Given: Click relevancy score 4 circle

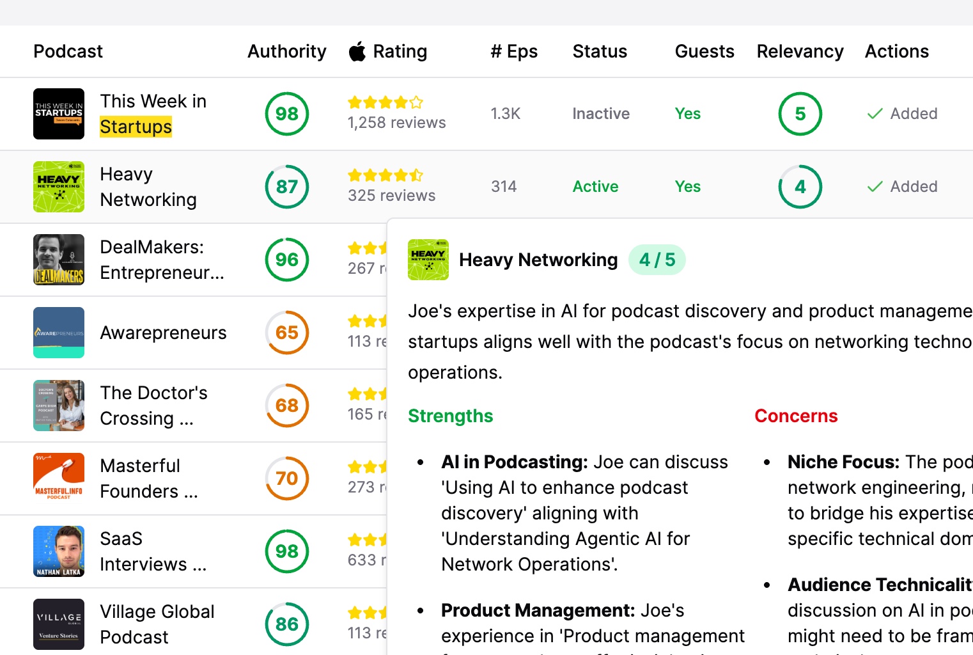Looking at the screenshot, I should coord(800,187).
